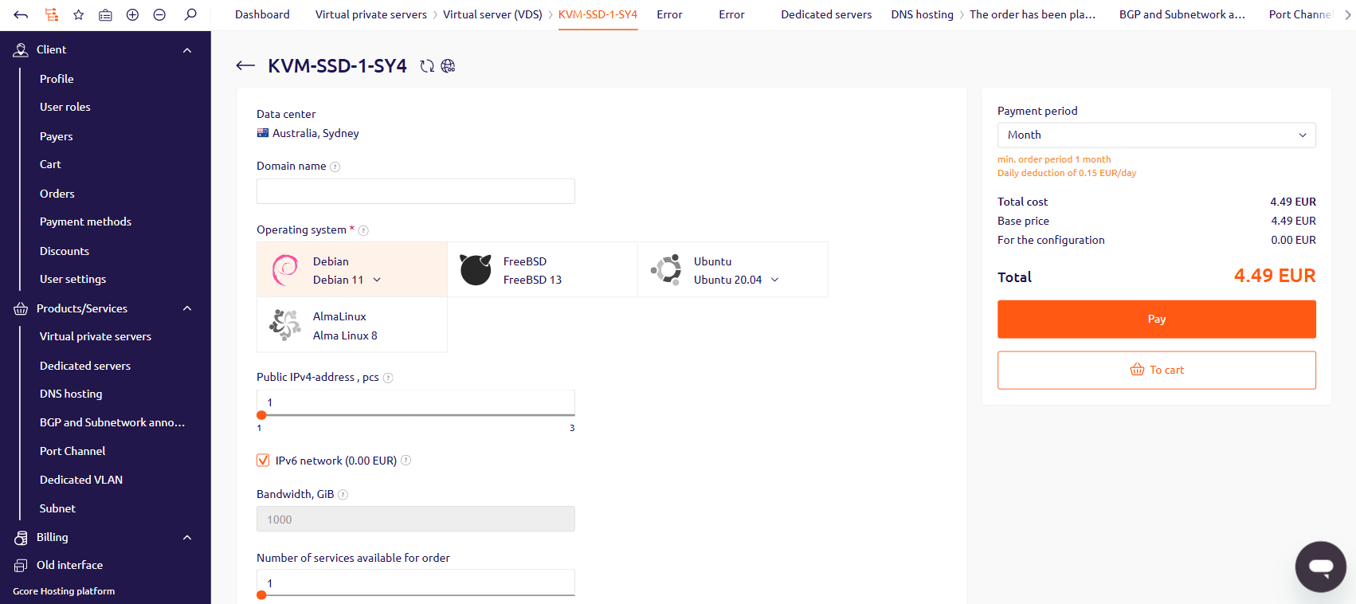Open the BGP and Subnetwork tab
This screenshot has height=604, width=1356.
[1182, 14]
